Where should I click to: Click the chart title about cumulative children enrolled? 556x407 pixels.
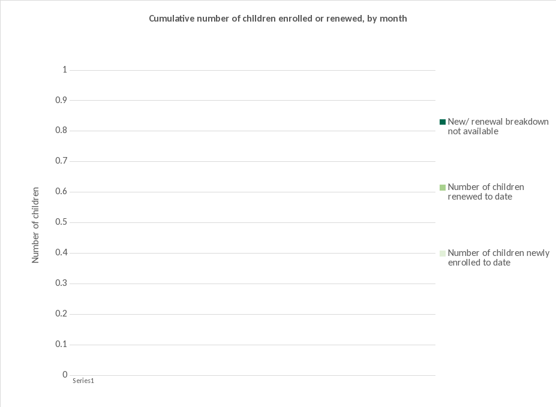pos(278,19)
